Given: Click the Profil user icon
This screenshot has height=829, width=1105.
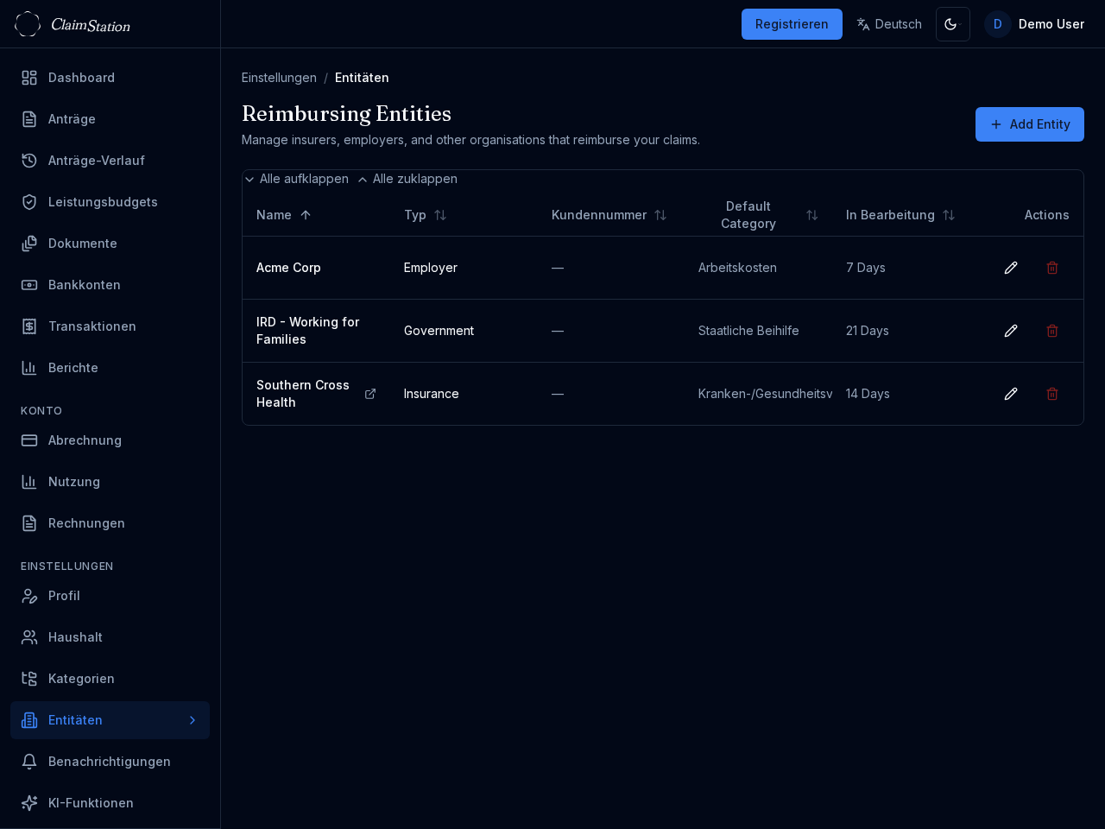Looking at the screenshot, I should tap(29, 596).
